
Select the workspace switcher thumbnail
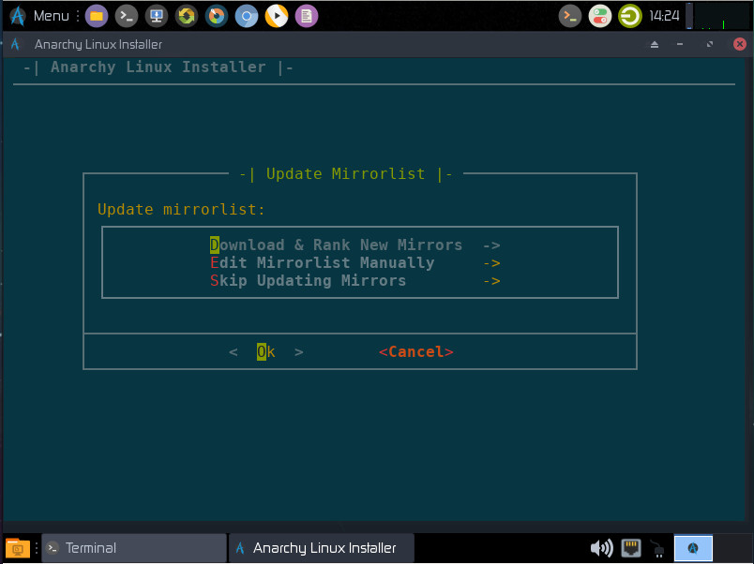pos(693,548)
